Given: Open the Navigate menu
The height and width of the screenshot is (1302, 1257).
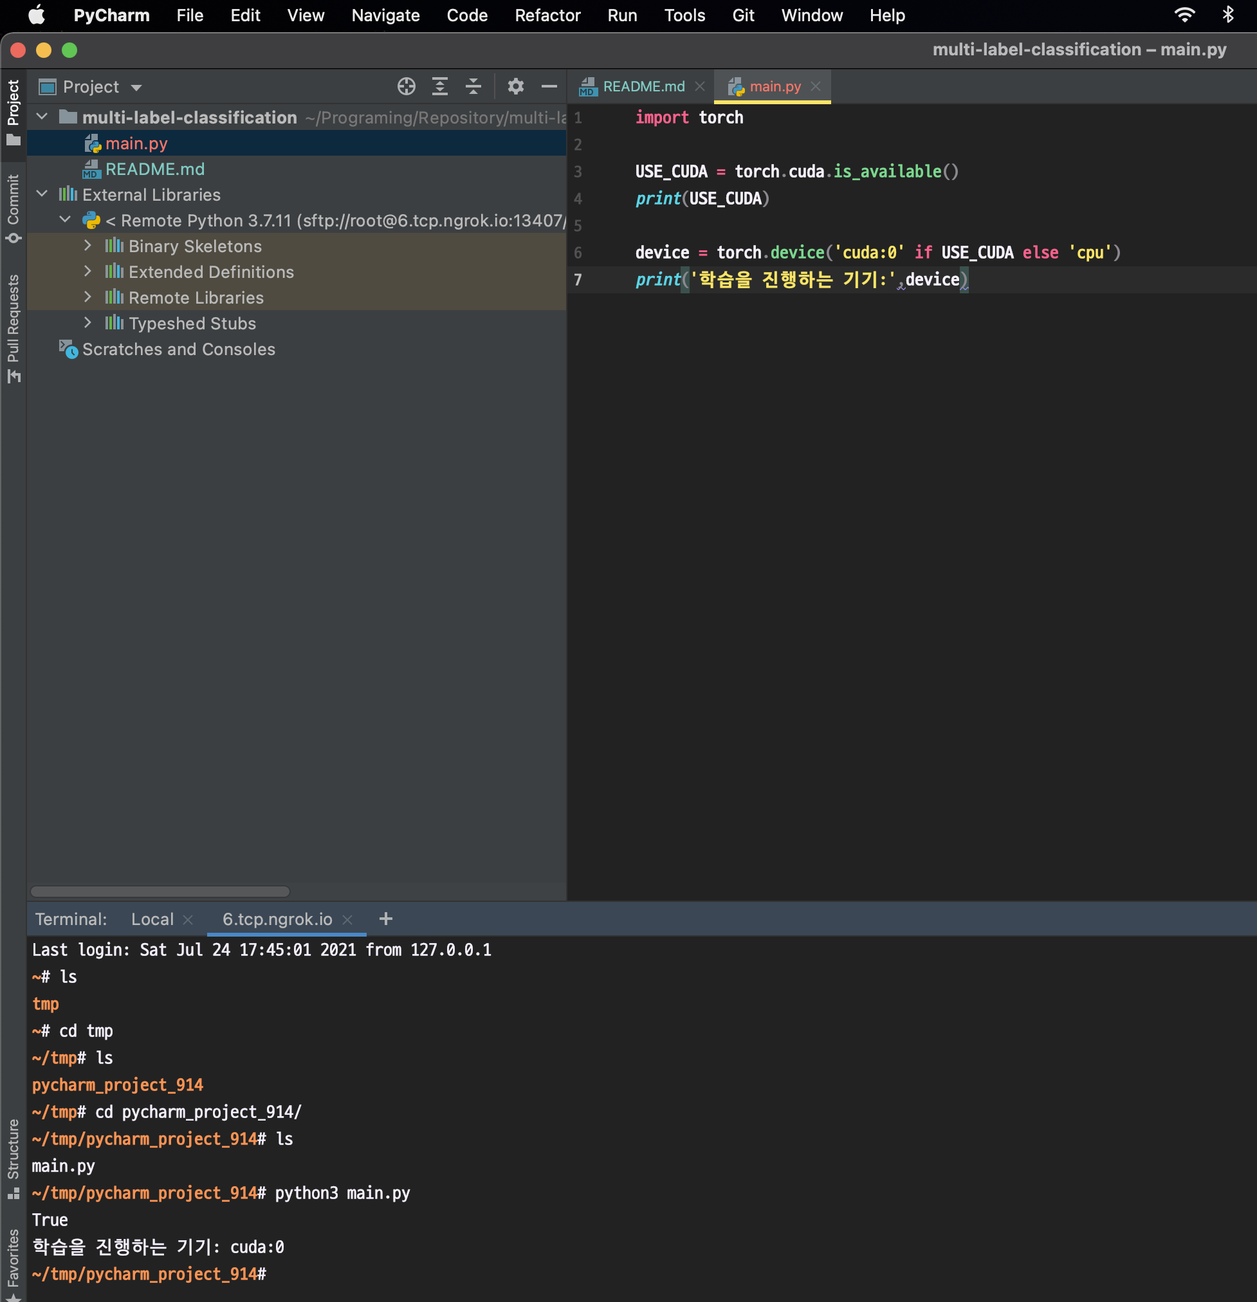Looking at the screenshot, I should (385, 15).
